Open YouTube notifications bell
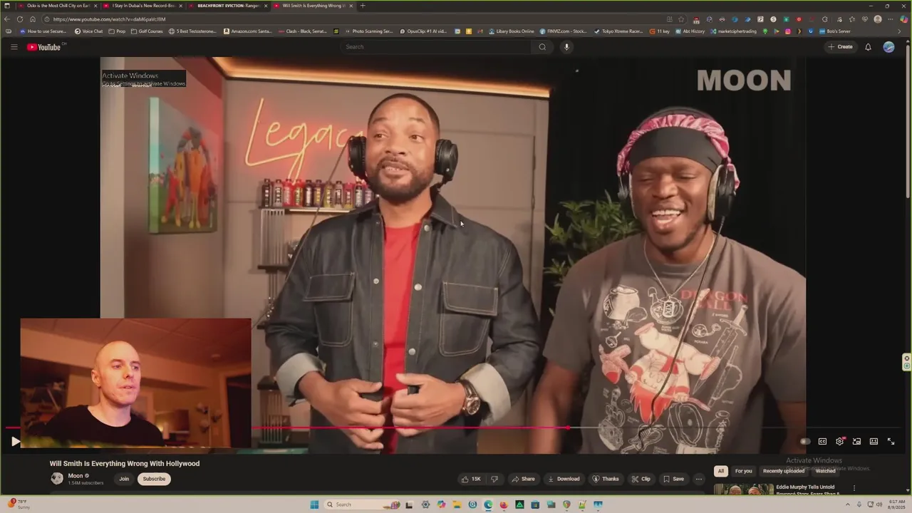This screenshot has height=513, width=912. point(868,47)
